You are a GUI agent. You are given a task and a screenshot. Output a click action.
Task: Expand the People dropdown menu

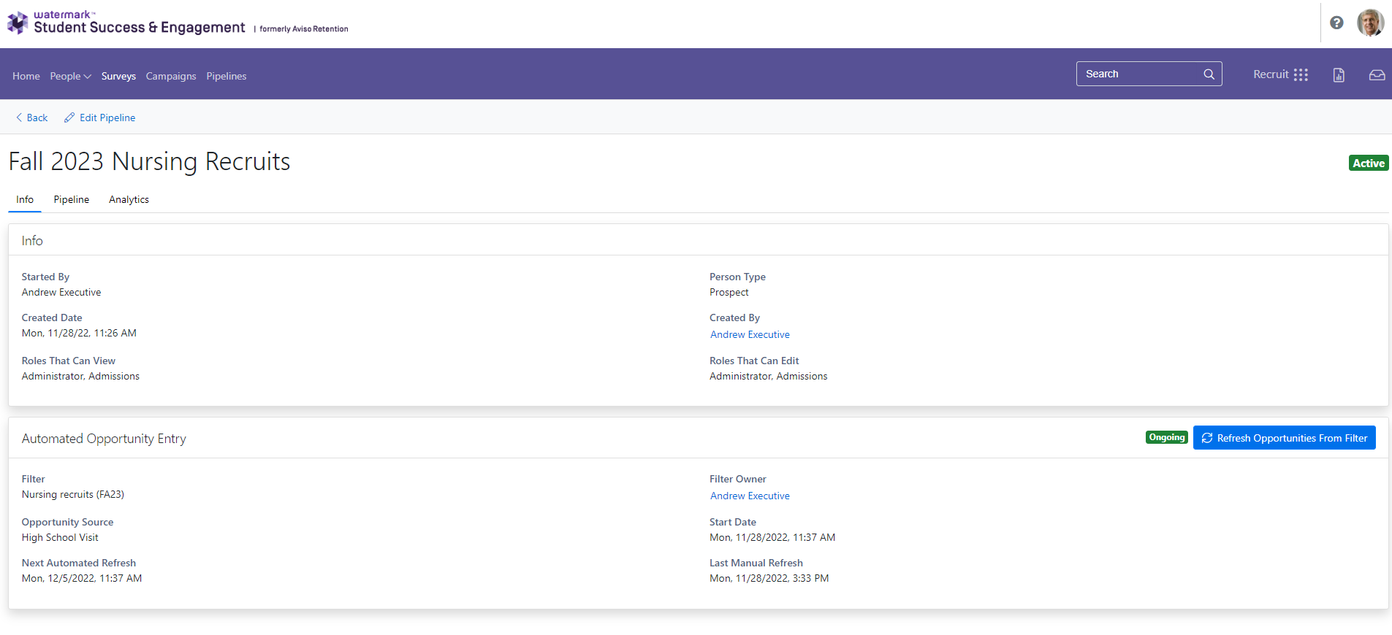(x=70, y=76)
